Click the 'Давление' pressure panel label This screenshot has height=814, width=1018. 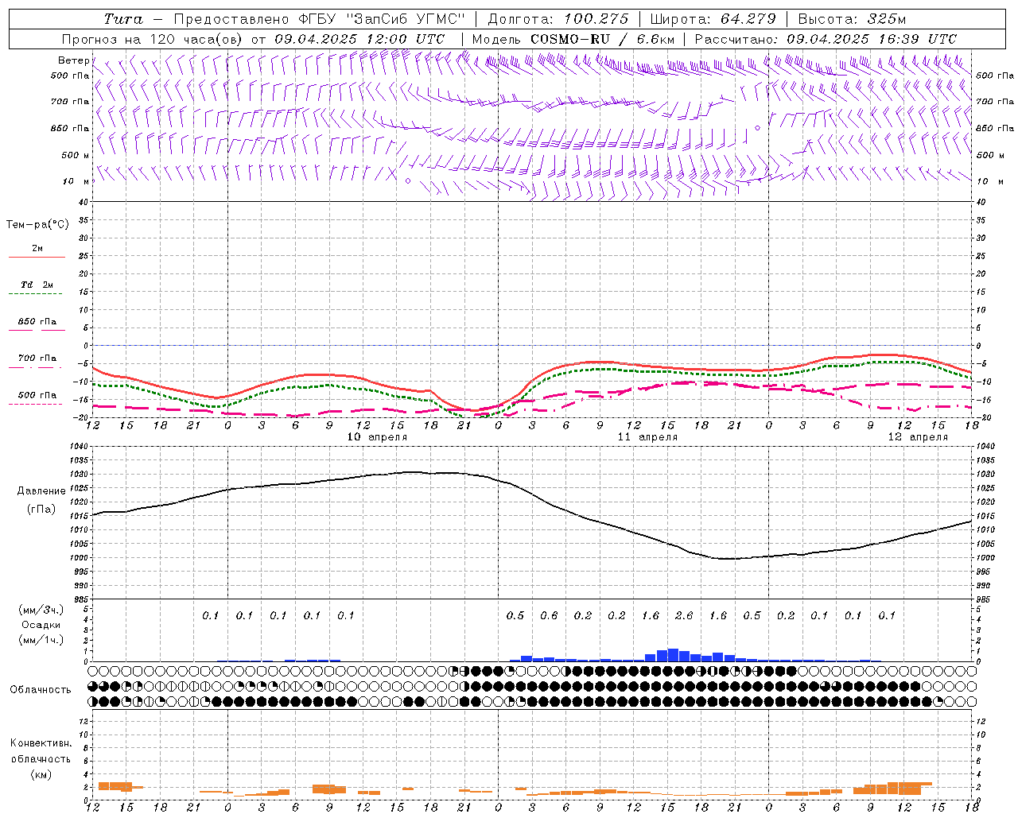pyautogui.click(x=41, y=491)
